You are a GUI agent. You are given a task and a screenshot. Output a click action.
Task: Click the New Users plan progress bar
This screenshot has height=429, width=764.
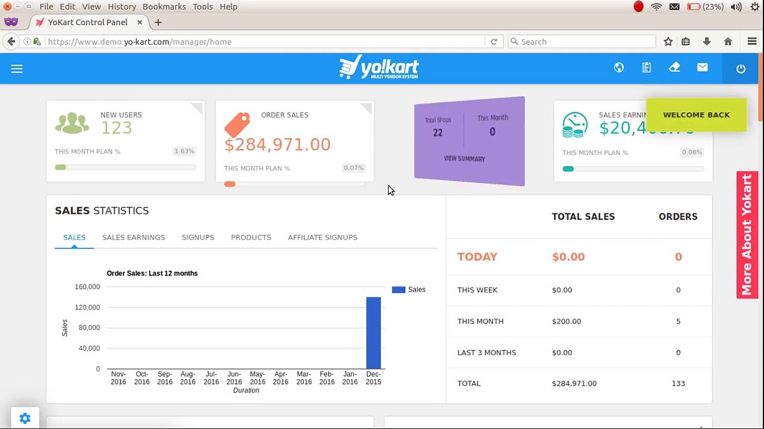pyautogui.click(x=125, y=167)
